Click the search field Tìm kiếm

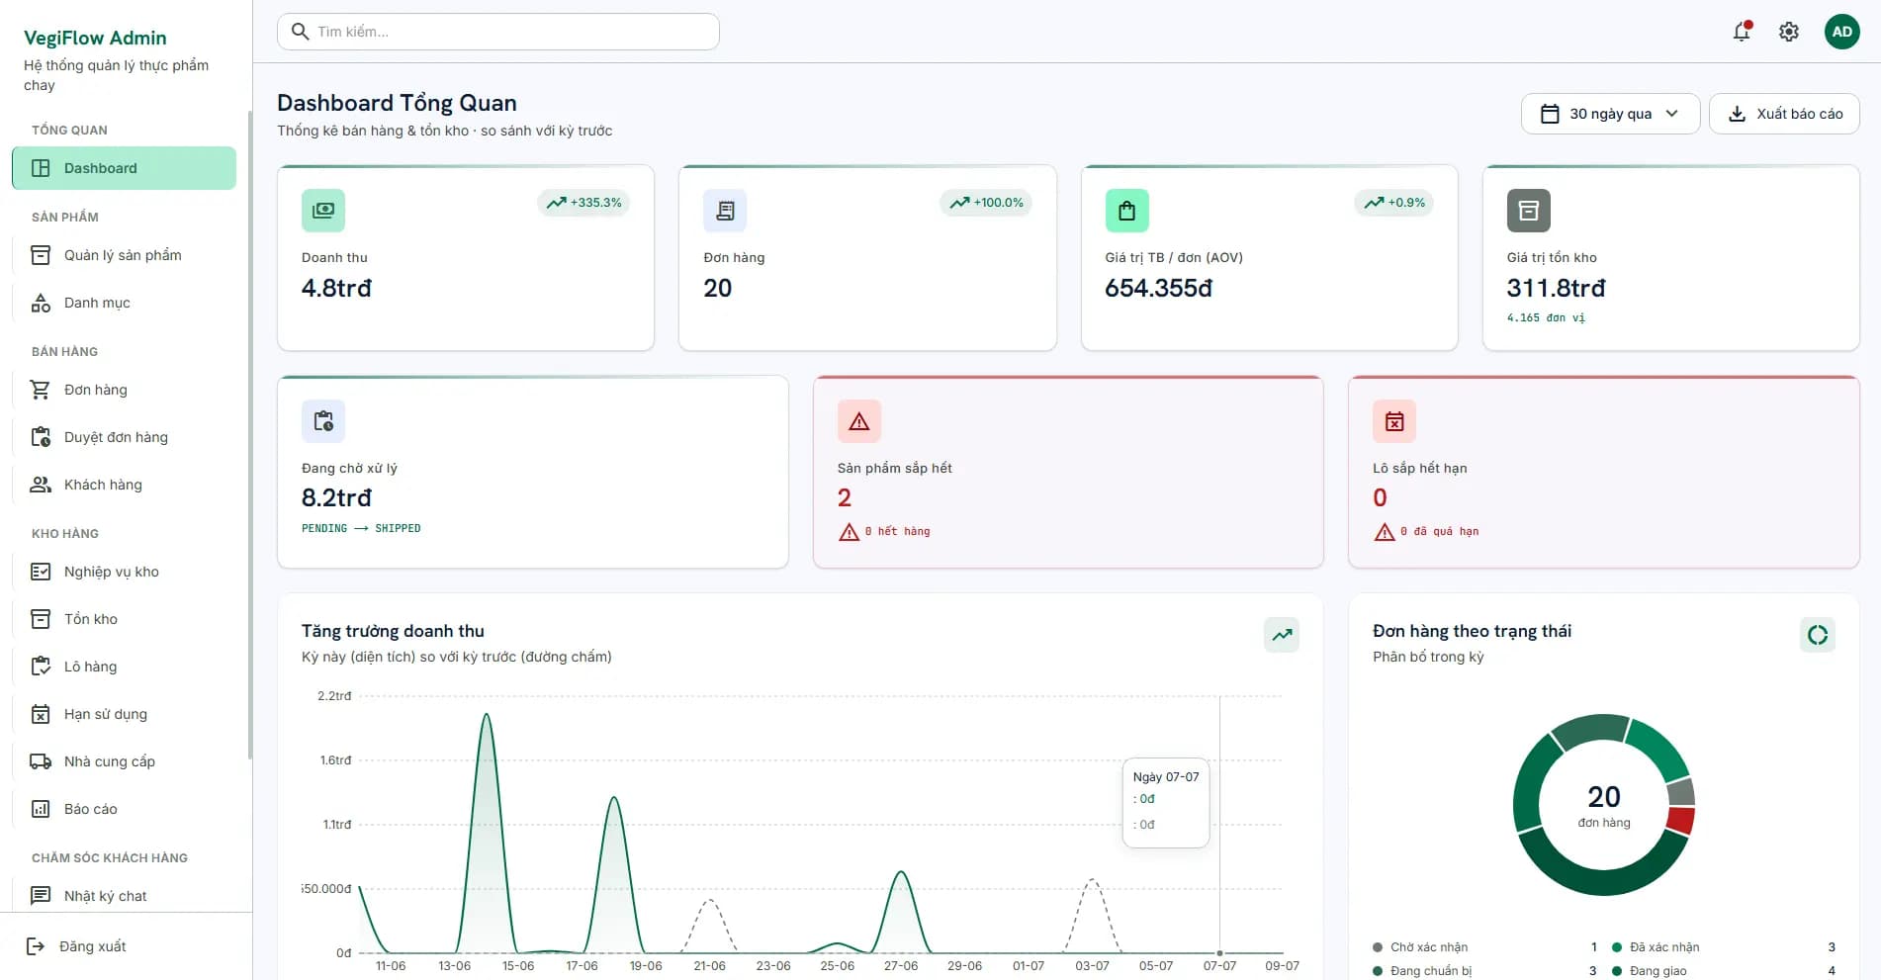[498, 32]
